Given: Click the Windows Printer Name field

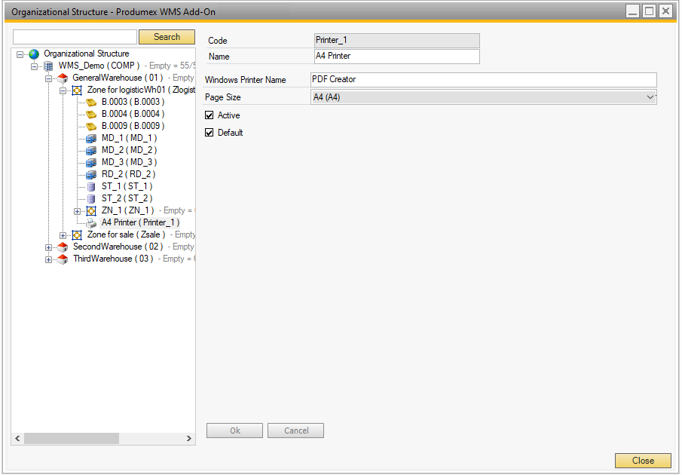Looking at the screenshot, I should [x=483, y=80].
